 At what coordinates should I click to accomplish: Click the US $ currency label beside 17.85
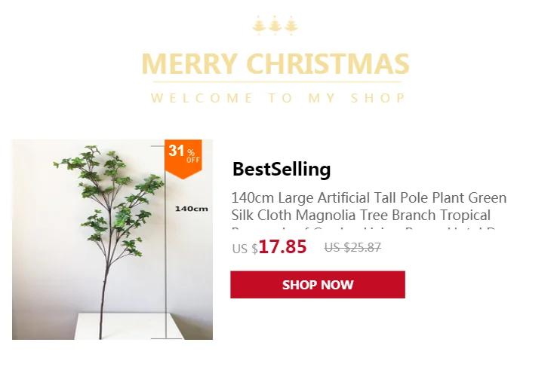point(245,249)
